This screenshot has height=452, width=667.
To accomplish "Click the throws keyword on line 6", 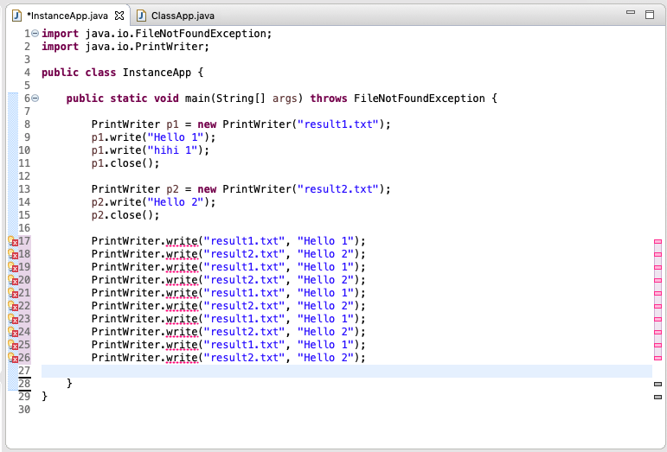I will pos(329,99).
